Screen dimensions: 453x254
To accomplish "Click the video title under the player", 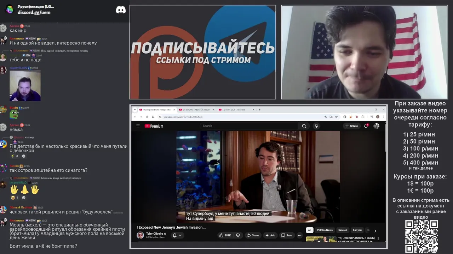I will [171, 228].
